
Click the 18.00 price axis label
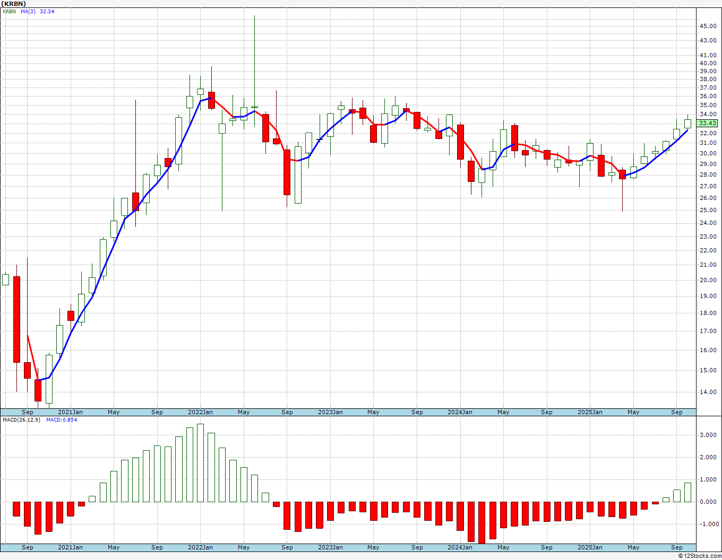708,313
